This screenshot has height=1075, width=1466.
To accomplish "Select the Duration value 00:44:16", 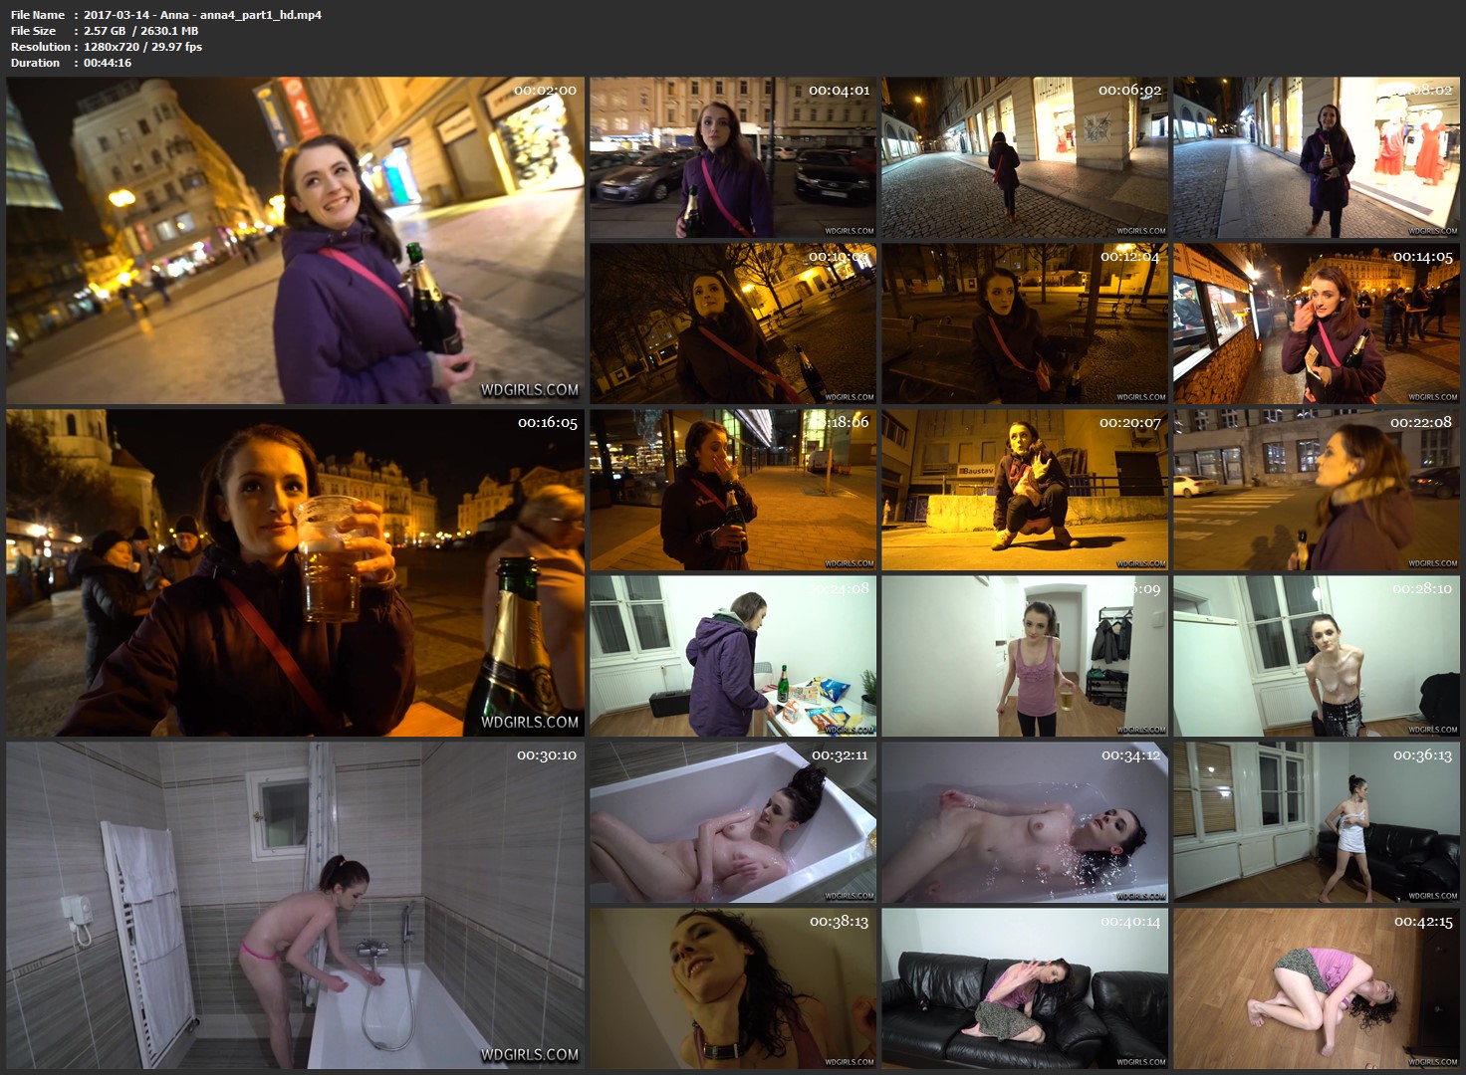I will click(108, 63).
